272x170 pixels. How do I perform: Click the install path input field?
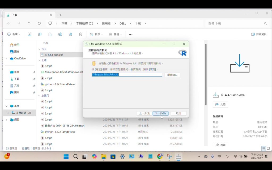point(127,75)
